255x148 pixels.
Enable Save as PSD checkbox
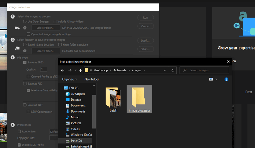click(x=25, y=83)
